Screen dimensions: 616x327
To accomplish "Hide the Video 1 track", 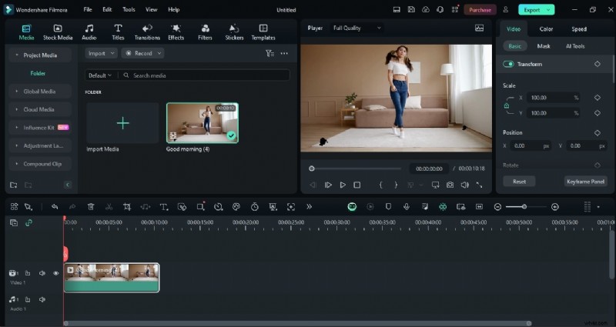I will (55, 273).
